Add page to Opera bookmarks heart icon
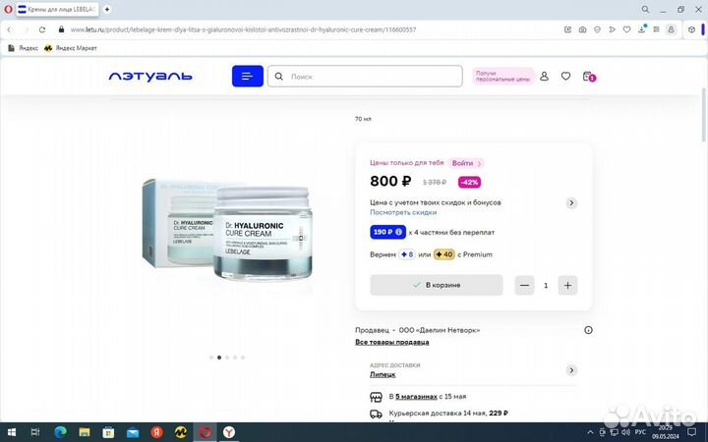The width and height of the screenshot is (708, 442). [626, 29]
